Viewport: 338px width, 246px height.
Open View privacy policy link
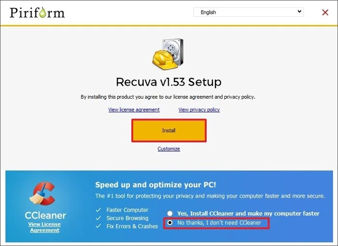point(199,110)
